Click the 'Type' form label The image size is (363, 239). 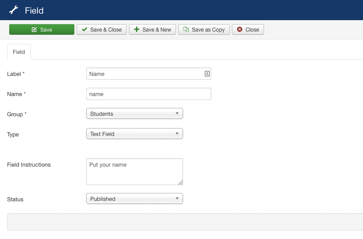(x=13, y=134)
